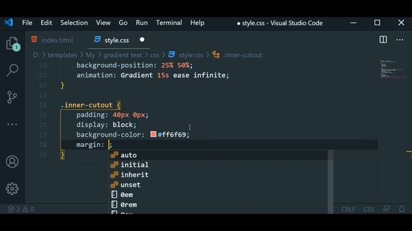The image size is (412, 231).
Task: Open the editor More Actions ellipsis
Action: [x=400, y=40]
